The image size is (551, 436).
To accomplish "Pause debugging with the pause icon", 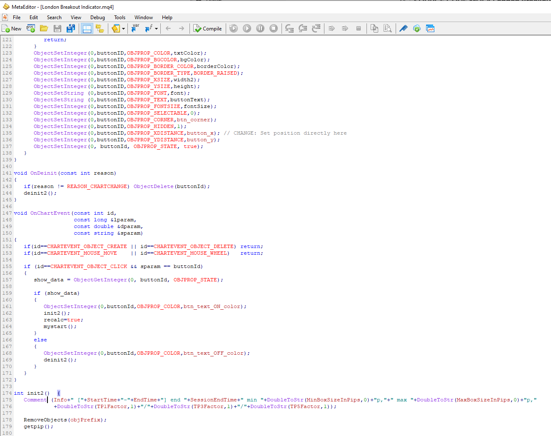I will click(260, 28).
